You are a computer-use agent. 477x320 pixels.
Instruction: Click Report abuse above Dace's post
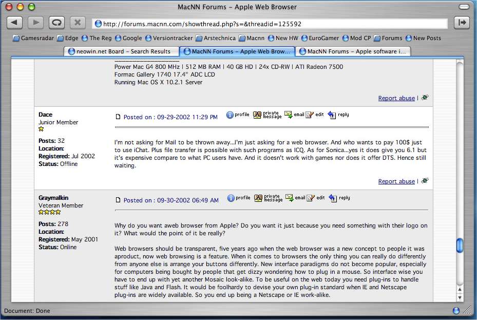(x=396, y=98)
